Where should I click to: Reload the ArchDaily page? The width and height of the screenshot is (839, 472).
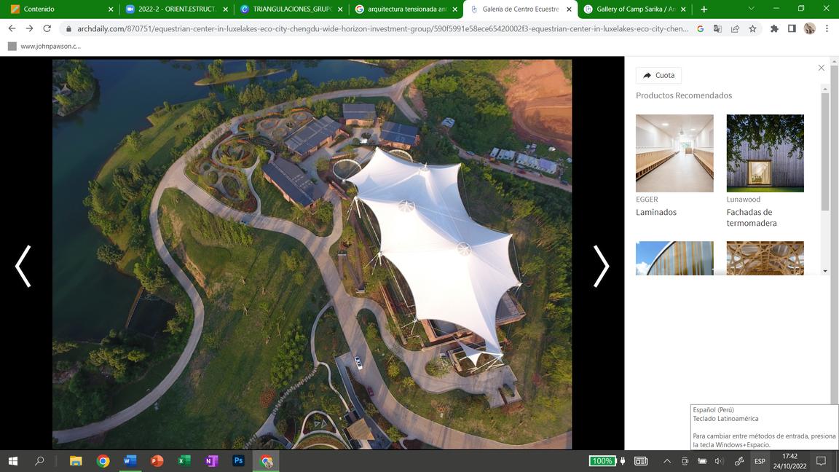tap(47, 28)
